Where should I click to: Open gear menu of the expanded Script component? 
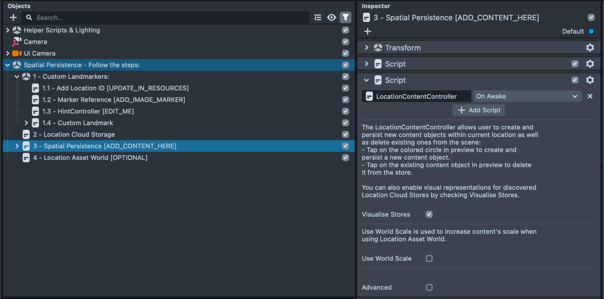pos(590,80)
